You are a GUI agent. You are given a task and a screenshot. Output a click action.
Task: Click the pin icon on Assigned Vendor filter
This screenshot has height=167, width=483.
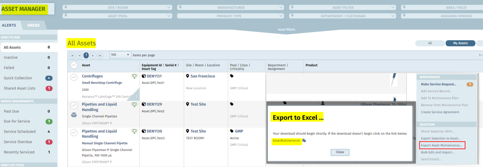click(x=404, y=15)
